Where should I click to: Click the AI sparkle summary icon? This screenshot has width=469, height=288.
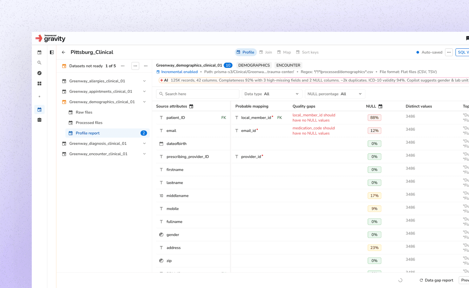click(162, 80)
